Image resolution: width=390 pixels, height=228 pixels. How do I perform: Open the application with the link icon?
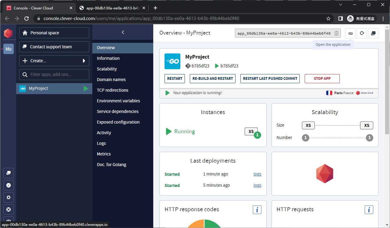pos(350,33)
